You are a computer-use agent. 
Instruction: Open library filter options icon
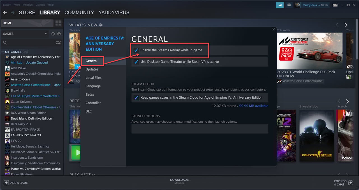pyautogui.click(x=58, y=42)
